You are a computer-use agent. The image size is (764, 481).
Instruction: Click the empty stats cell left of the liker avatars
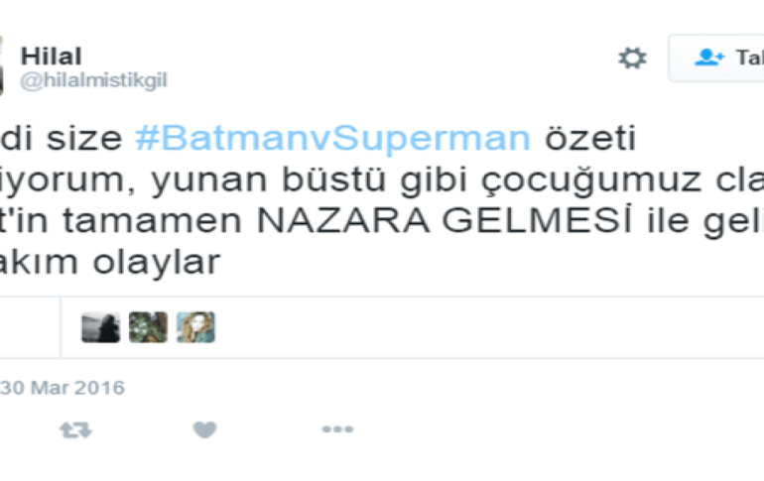click(x=30, y=327)
